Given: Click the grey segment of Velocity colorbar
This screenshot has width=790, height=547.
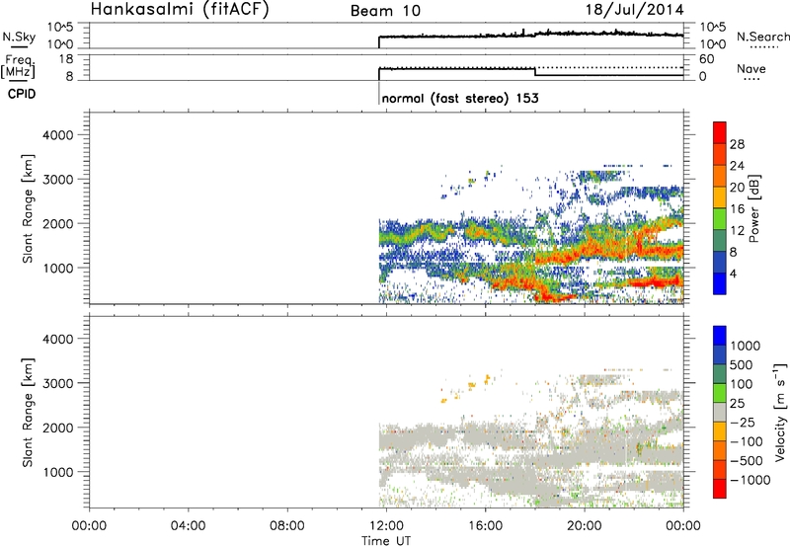Looking at the screenshot, I should pos(720,412).
